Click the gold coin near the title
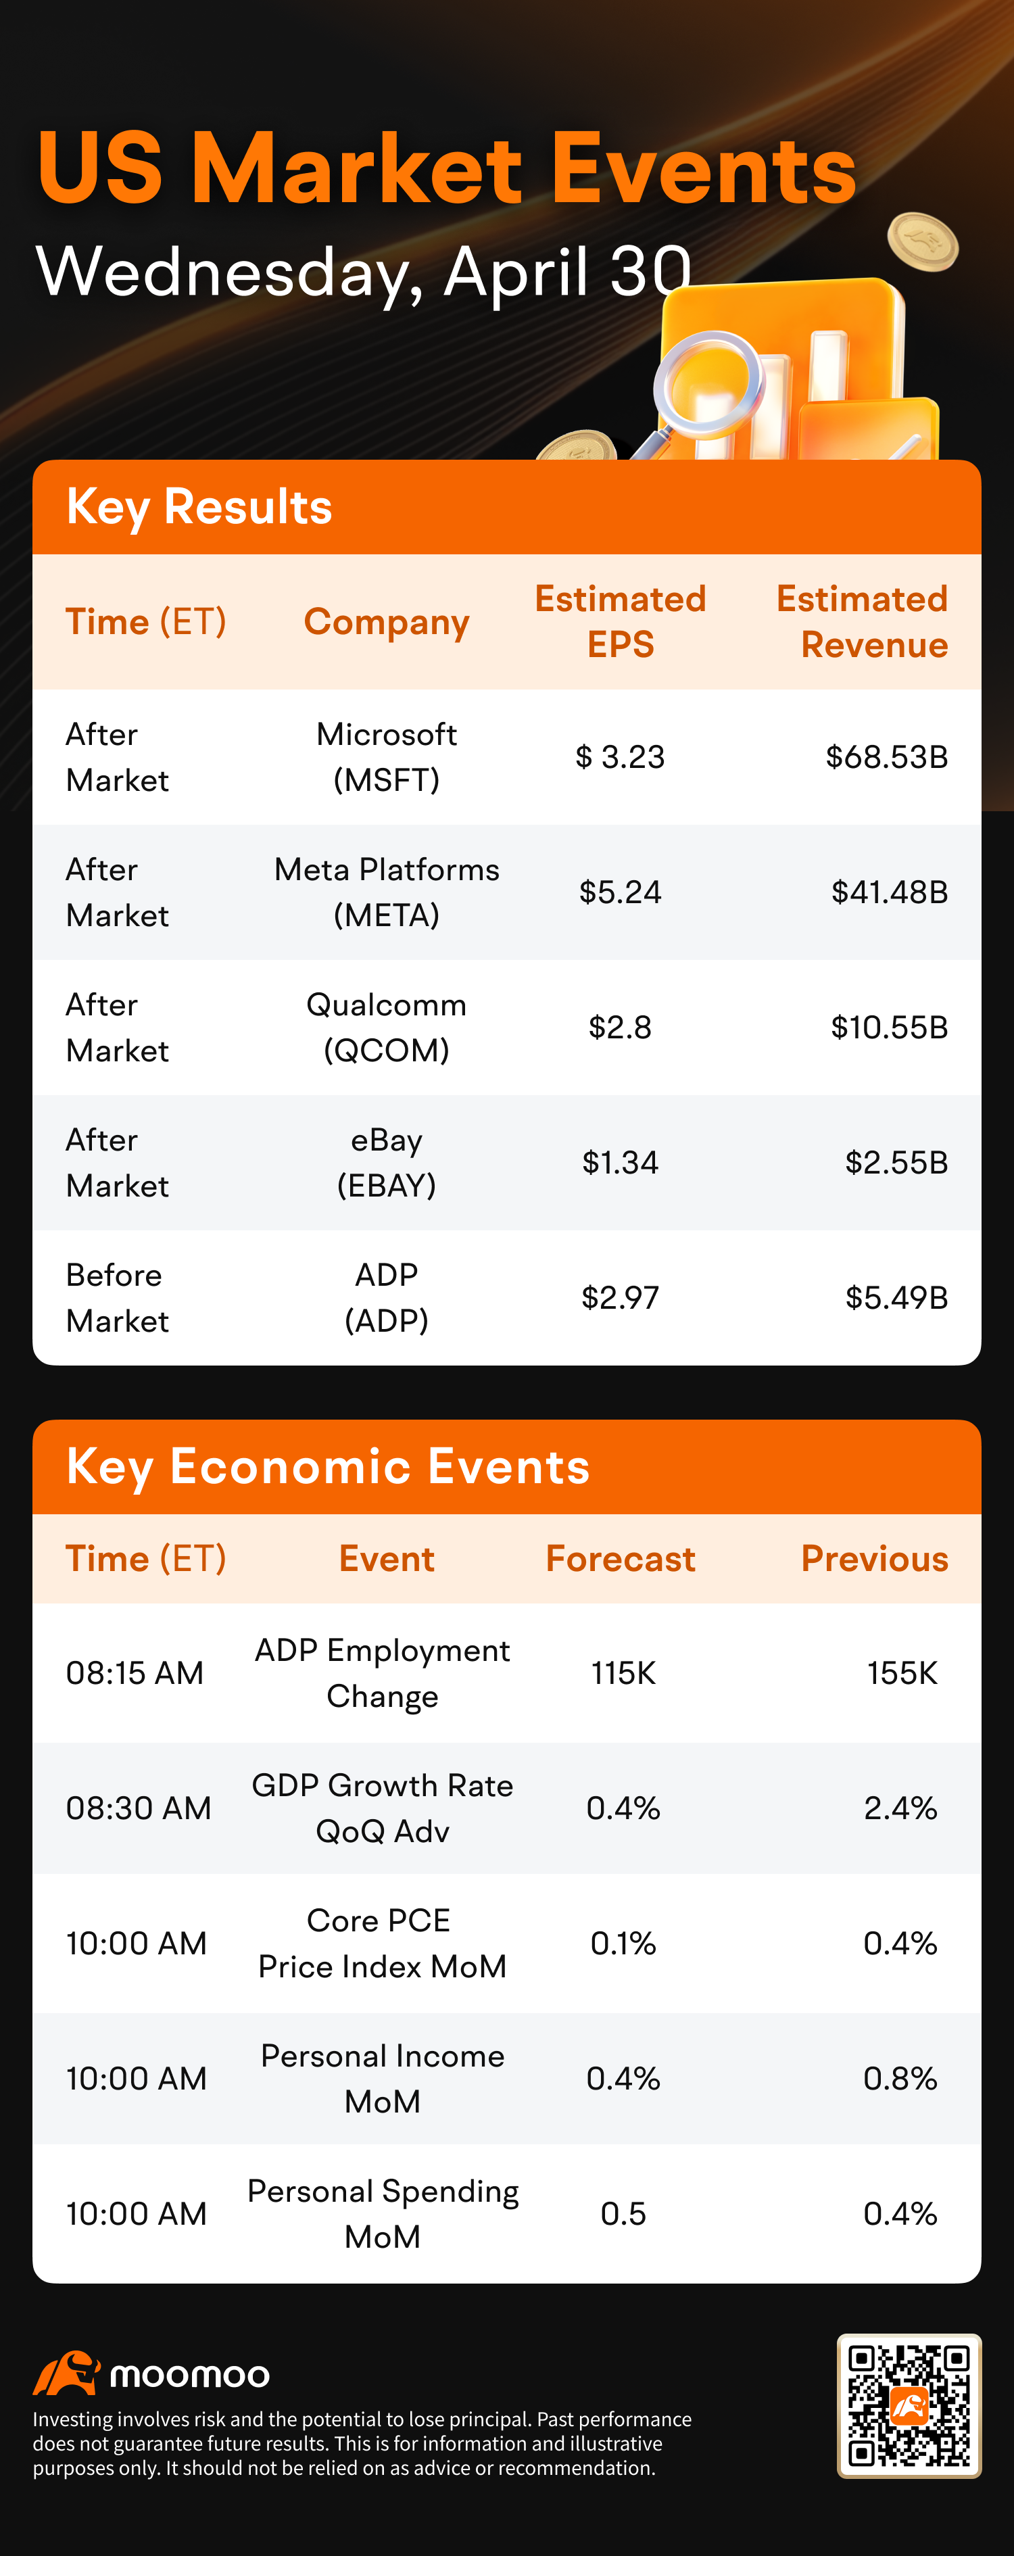 (923, 241)
